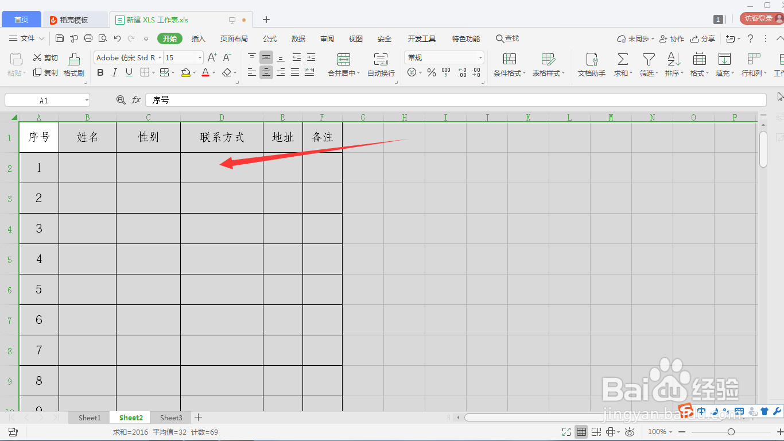Add a new sheet with plus button
This screenshot has height=441, width=784.
[199, 417]
